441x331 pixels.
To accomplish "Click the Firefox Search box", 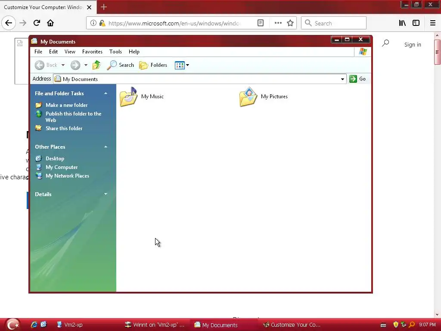I will coord(334,23).
